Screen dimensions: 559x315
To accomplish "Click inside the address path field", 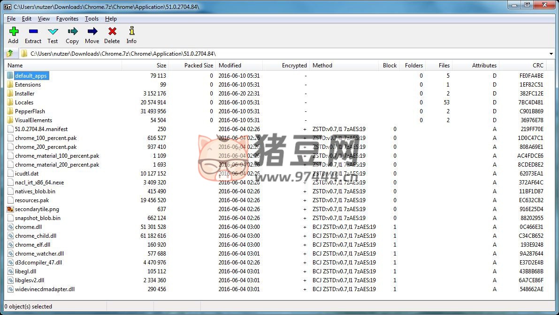I will click(282, 54).
